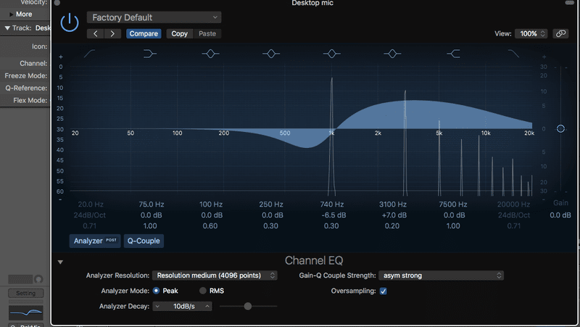Toggle the Channel EQ power button
The image size is (580, 327).
point(70,23)
